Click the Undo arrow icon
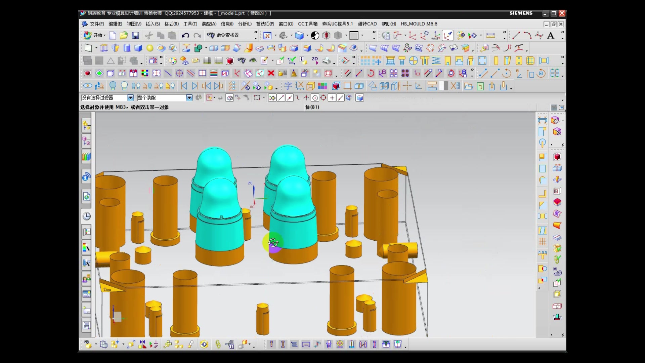This screenshot has width=645, height=363. (185, 35)
